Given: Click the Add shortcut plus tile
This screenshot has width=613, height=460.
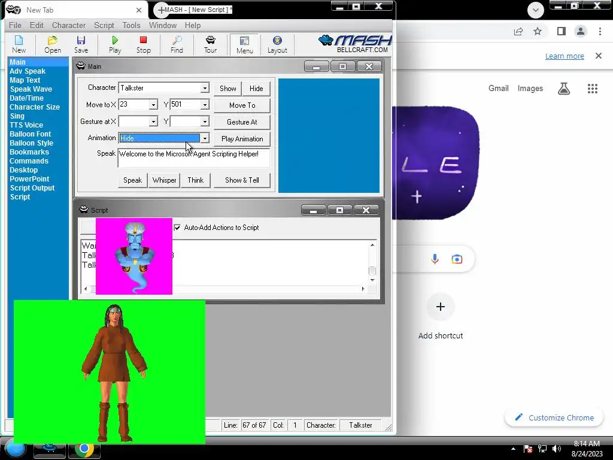Looking at the screenshot, I should point(441,307).
